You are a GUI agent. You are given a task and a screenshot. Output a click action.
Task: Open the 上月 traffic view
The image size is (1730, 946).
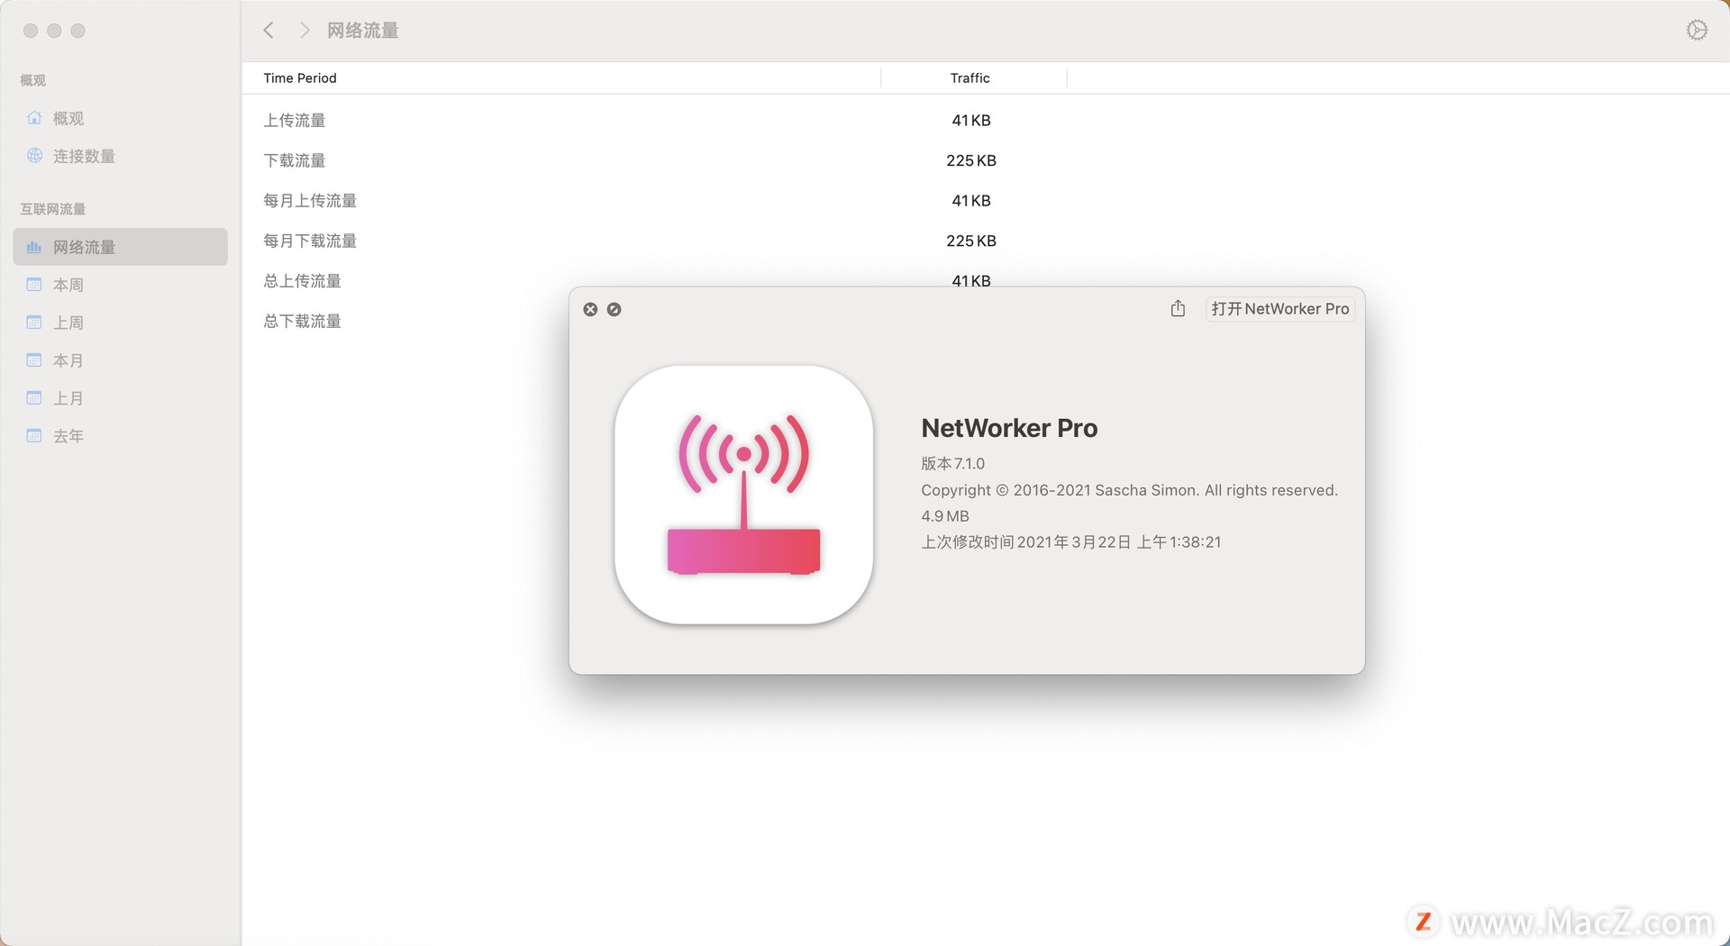point(121,398)
